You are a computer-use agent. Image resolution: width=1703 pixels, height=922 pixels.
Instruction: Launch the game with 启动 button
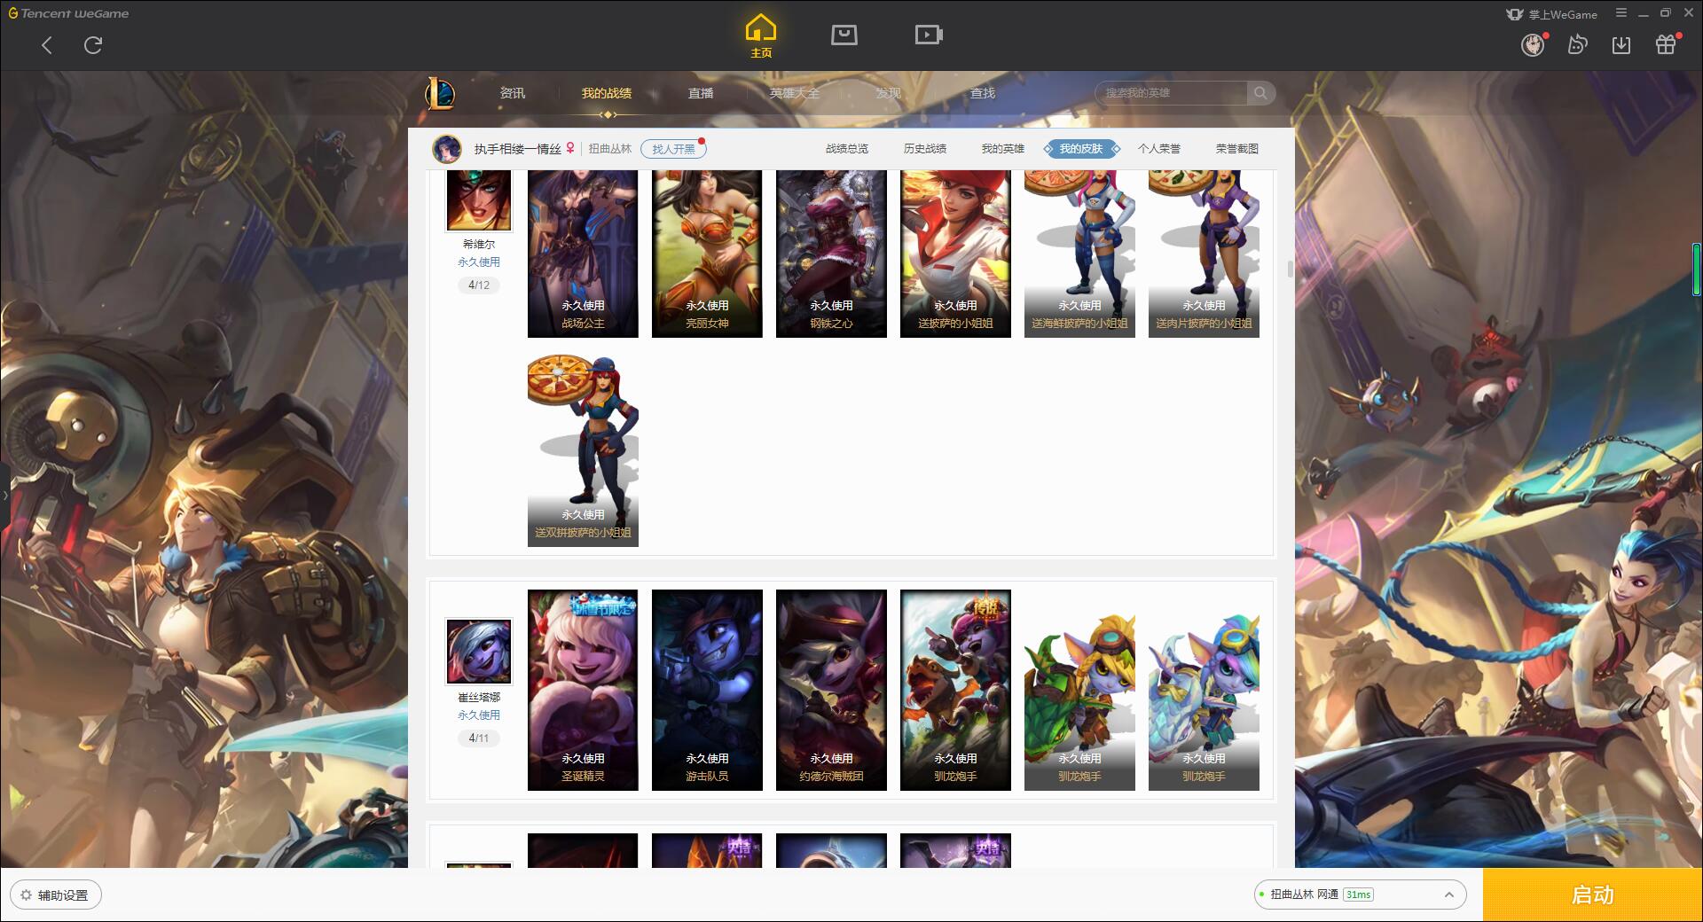pos(1592,895)
